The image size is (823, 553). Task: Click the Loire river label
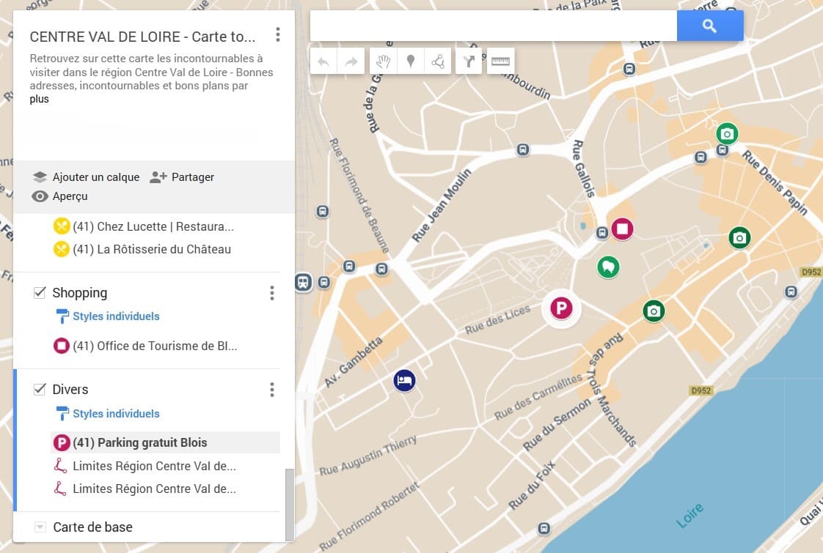click(x=690, y=515)
